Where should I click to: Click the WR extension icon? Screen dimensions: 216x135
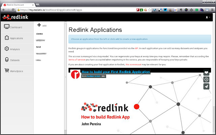[175, 10]
